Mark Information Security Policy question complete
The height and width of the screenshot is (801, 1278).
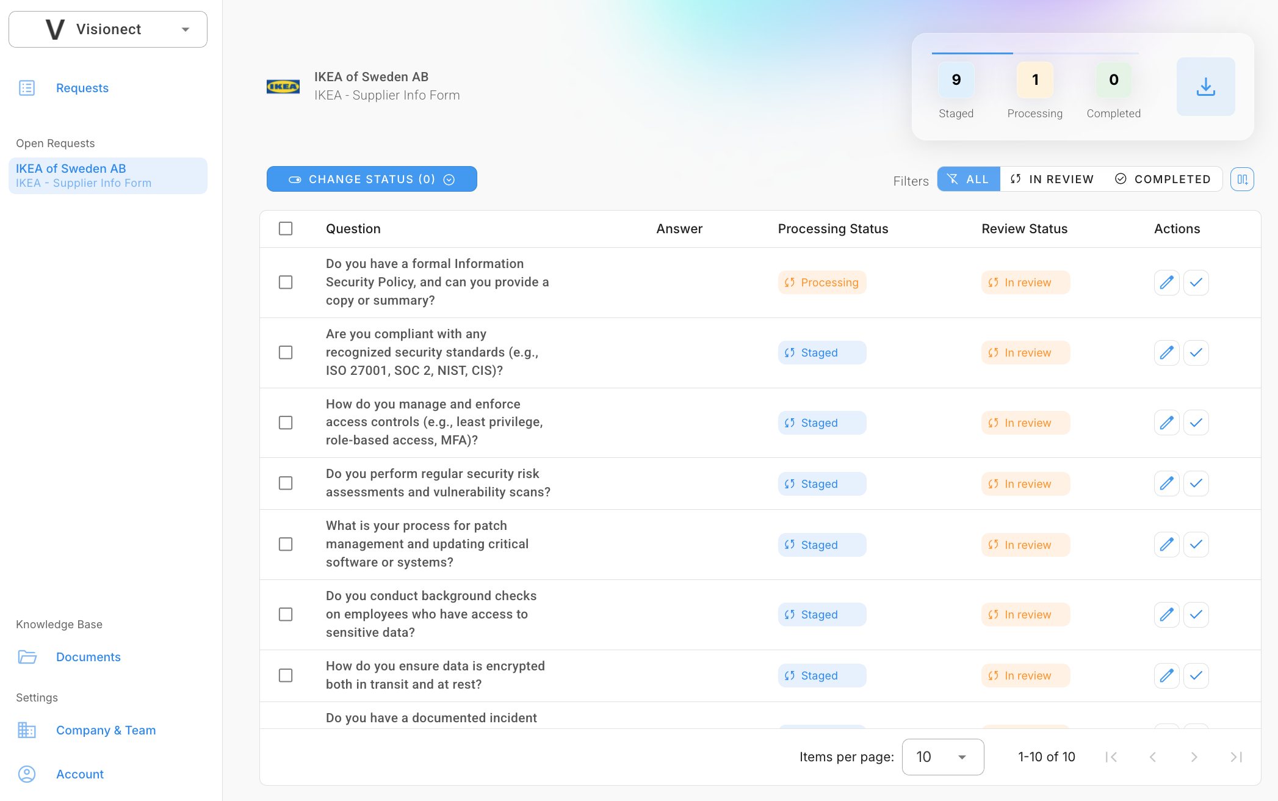(1196, 283)
